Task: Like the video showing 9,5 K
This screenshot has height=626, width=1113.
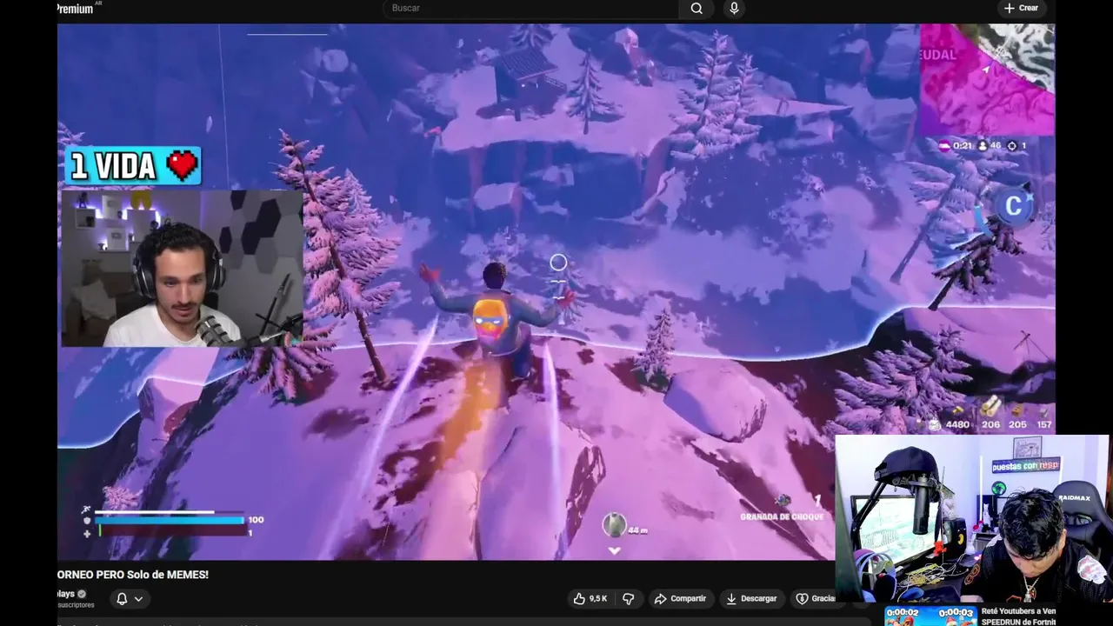Action: 589,598
